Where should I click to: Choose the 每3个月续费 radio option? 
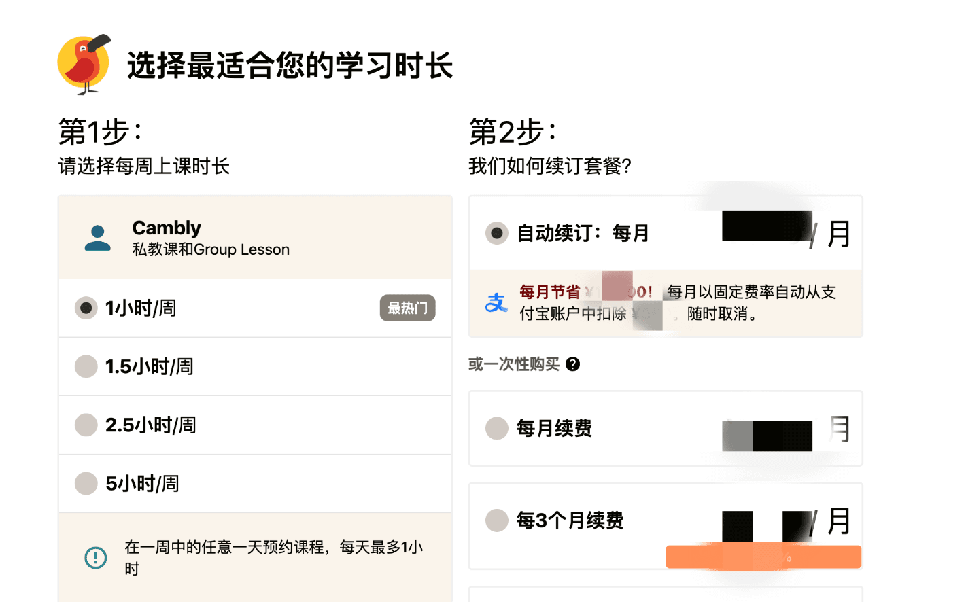[497, 520]
